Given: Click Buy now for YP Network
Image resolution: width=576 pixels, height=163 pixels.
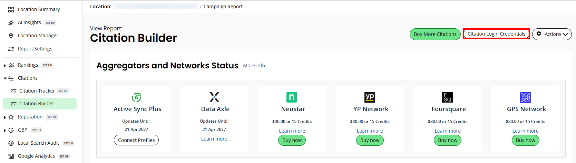Looking at the screenshot, I should [x=370, y=140].
